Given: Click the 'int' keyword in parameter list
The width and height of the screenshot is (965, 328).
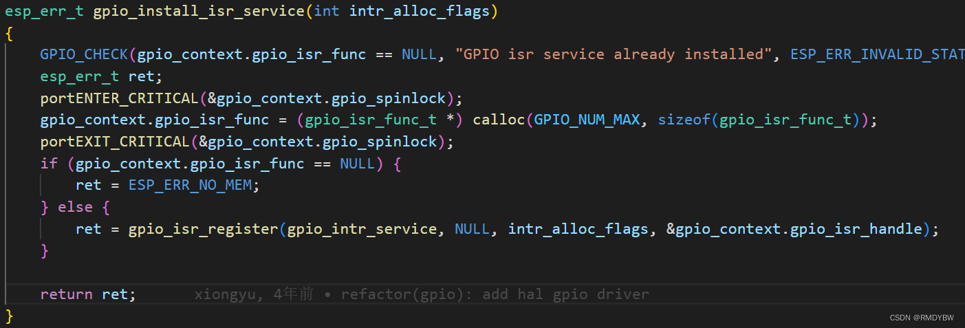Looking at the screenshot, I should (327, 12).
